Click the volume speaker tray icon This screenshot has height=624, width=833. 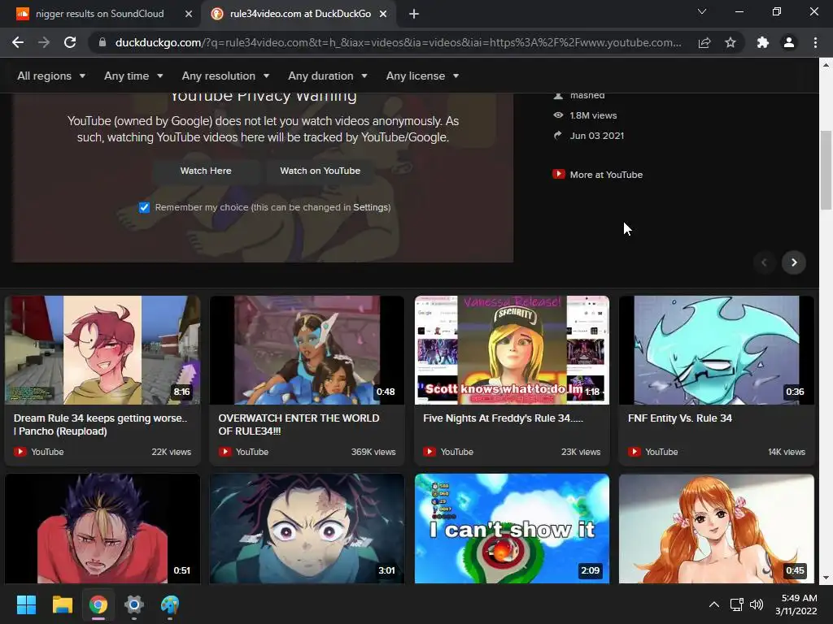coord(757,604)
